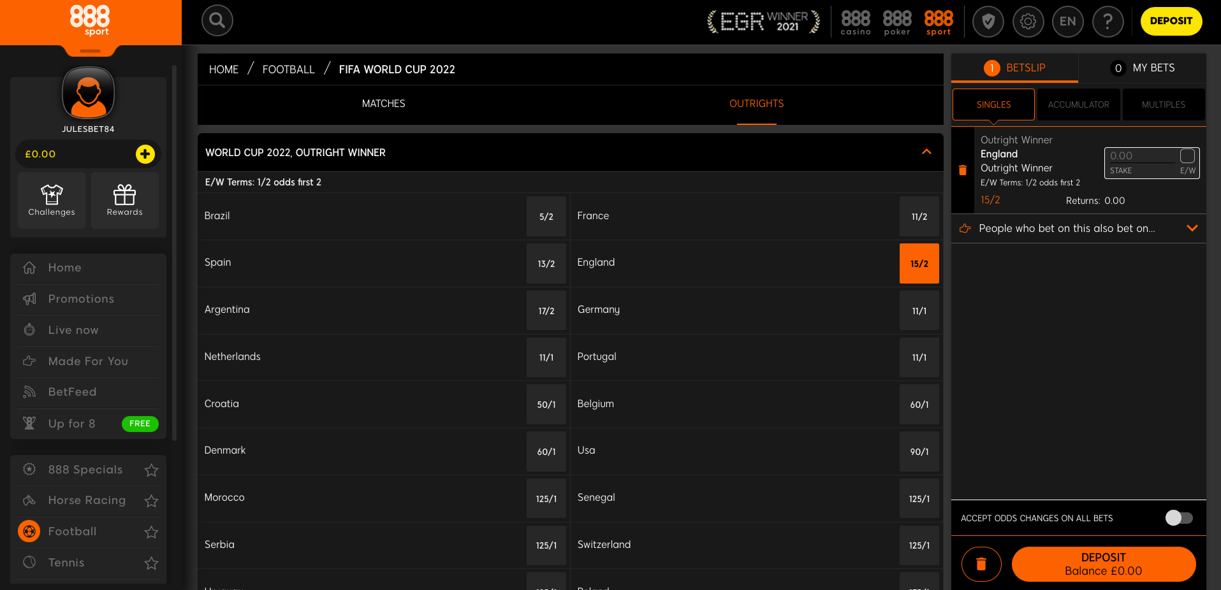Select the 888 sport header icon

(939, 22)
